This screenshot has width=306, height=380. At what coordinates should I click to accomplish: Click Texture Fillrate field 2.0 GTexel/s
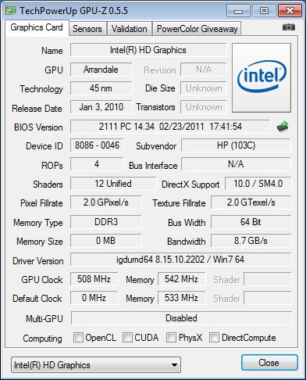click(x=251, y=203)
